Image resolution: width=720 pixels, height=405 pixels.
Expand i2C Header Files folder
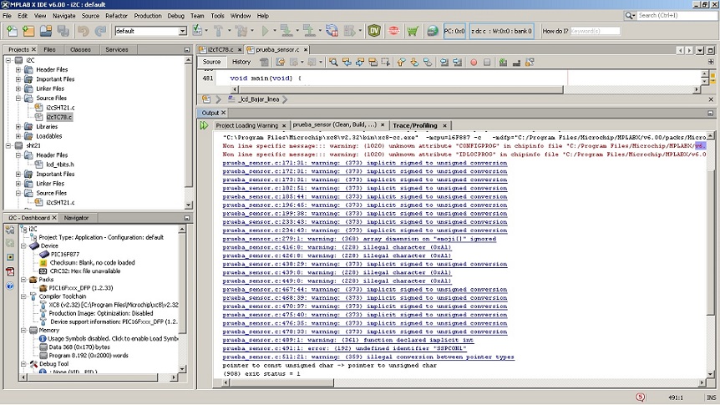18,70
